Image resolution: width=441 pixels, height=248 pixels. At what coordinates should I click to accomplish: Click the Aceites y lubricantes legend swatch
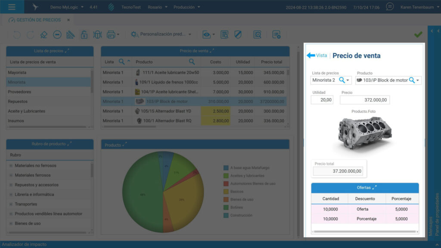[226, 176]
